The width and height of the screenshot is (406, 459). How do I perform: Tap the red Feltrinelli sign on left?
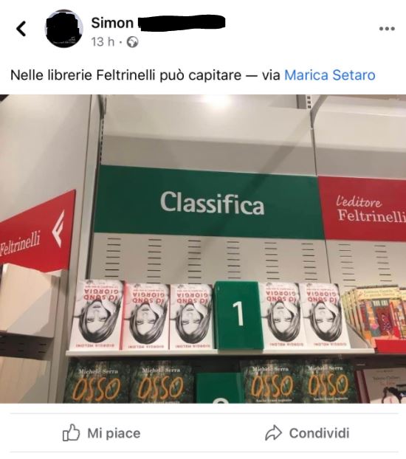[x=37, y=231]
